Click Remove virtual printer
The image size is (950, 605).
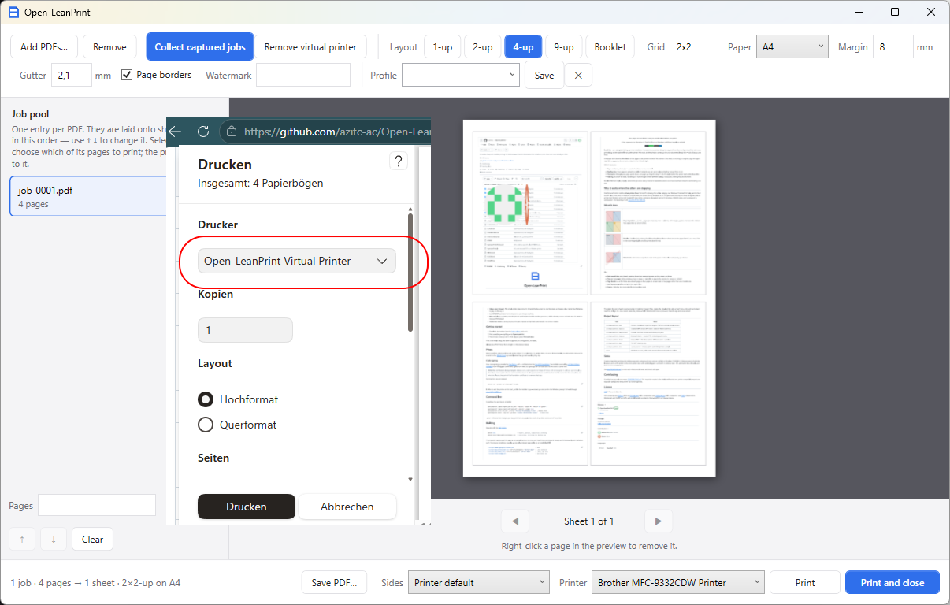pos(310,47)
